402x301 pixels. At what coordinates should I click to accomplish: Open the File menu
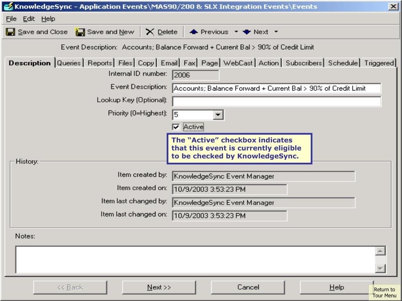pos(11,19)
